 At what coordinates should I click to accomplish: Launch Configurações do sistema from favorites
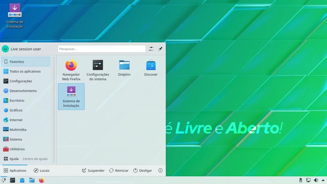[x=98, y=70]
